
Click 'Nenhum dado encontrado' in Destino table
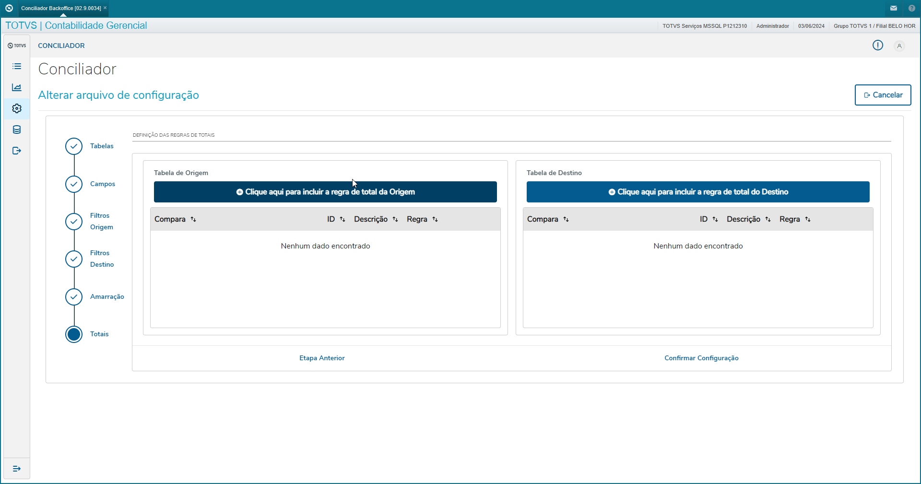[x=698, y=246]
